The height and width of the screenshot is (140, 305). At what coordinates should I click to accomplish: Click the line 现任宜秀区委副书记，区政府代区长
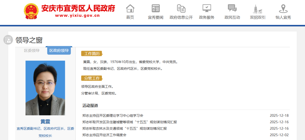(x=123, y=69)
